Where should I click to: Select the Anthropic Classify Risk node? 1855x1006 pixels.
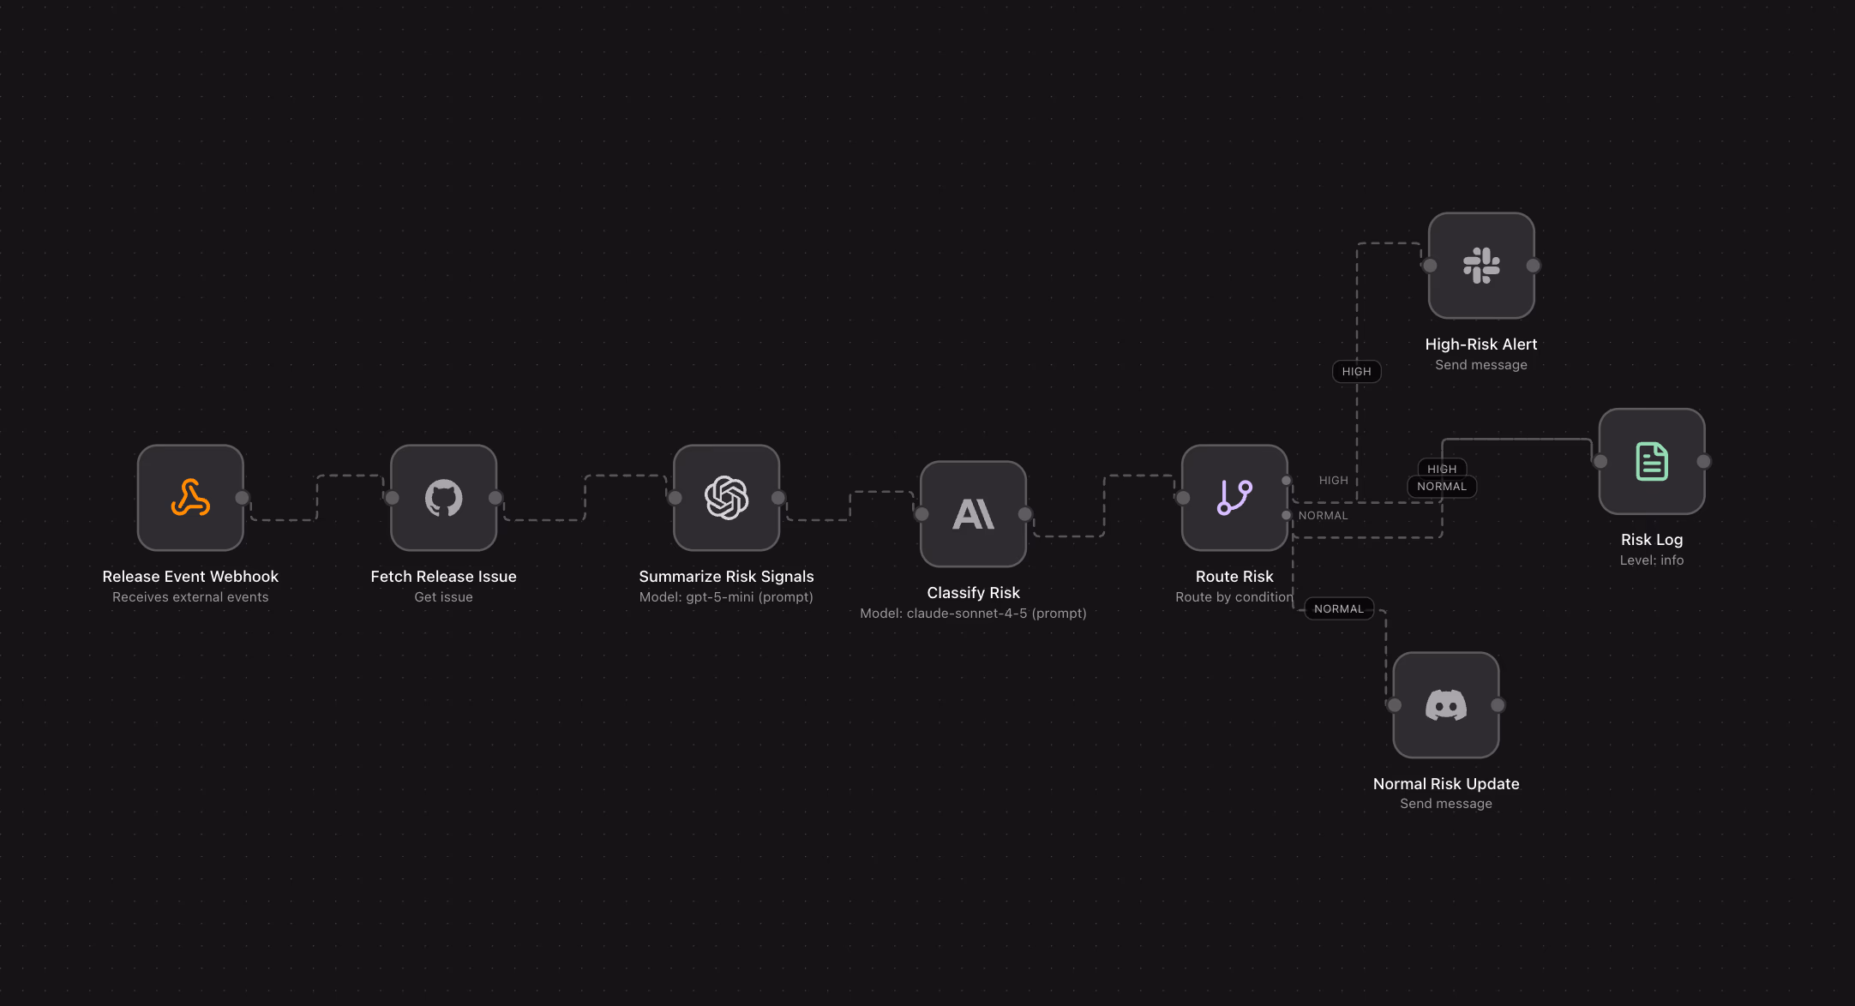(x=973, y=514)
